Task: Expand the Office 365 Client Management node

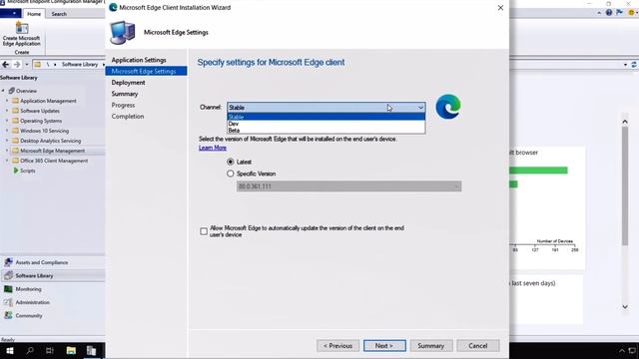Action: click(x=7, y=161)
